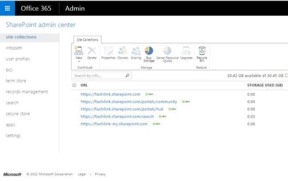Click the Delete site collection icon
This screenshot has height=181, width=288.
click(92, 51)
